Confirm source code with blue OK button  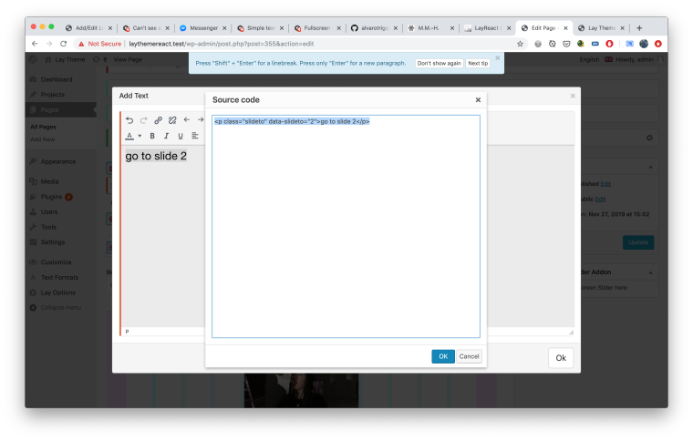click(x=442, y=356)
